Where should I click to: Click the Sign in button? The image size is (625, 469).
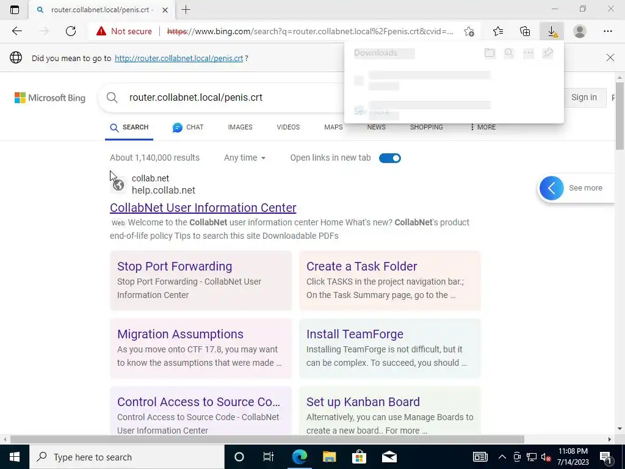[x=584, y=97]
